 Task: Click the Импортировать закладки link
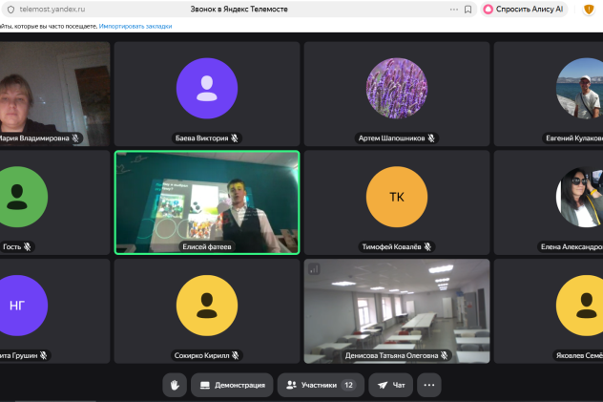pos(135,26)
